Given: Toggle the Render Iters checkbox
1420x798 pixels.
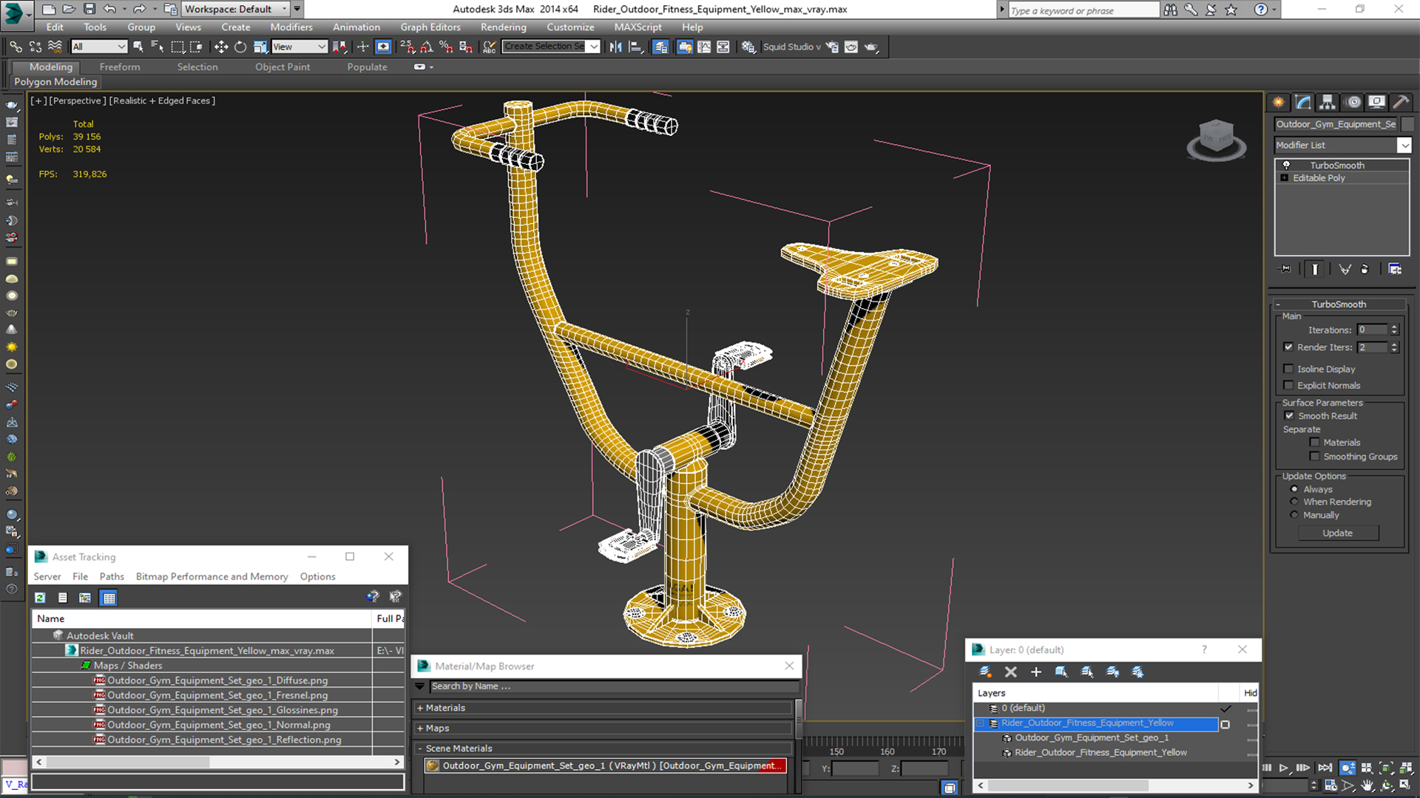Looking at the screenshot, I should click(x=1288, y=347).
